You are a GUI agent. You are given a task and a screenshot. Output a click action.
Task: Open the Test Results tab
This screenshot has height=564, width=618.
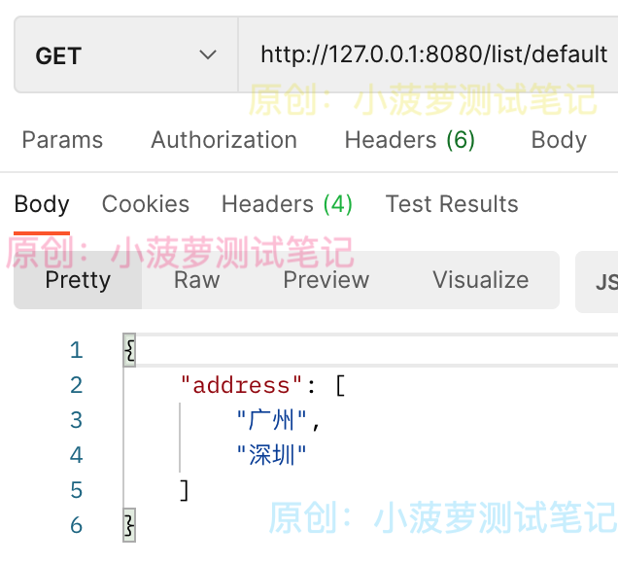[x=452, y=204]
